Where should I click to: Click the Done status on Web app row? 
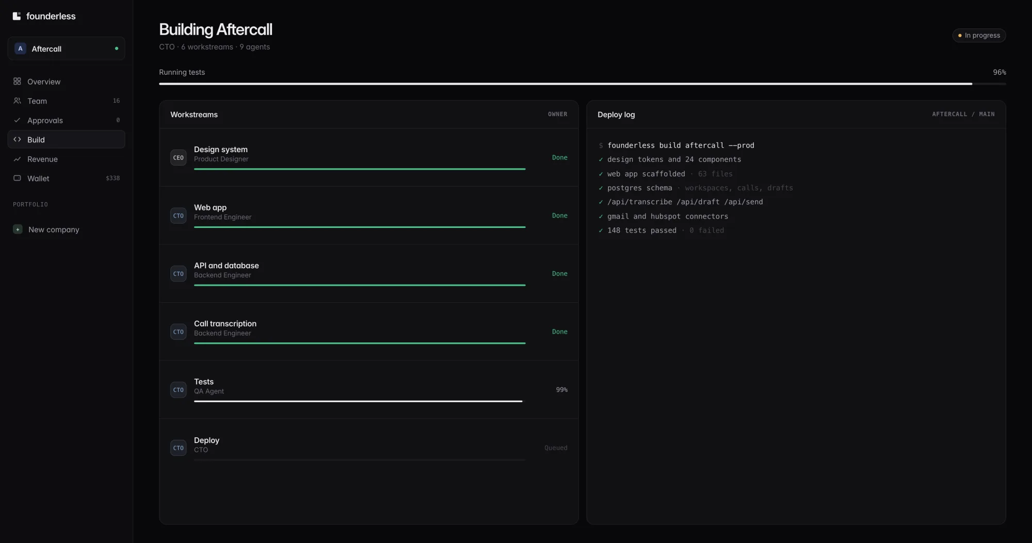click(559, 216)
